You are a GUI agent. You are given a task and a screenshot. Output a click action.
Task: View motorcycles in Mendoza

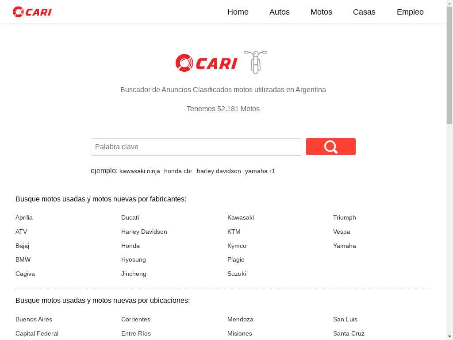240,319
